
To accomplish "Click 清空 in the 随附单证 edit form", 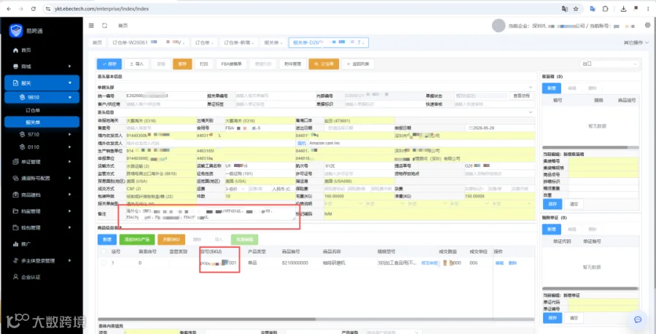I will [574, 318].
